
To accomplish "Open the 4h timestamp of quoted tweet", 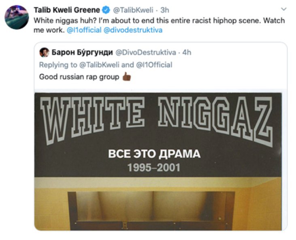I will 187,53.
